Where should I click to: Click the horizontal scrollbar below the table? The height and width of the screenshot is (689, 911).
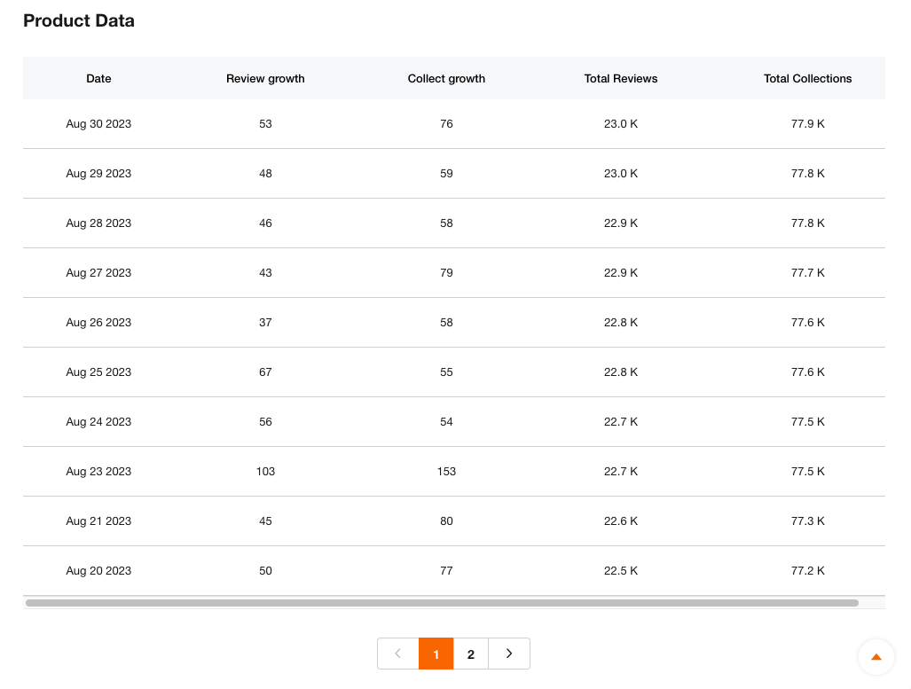click(x=444, y=602)
